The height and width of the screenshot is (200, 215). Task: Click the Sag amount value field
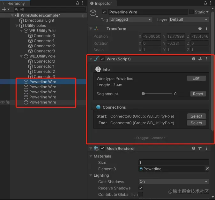pyautogui.click(x=181, y=94)
